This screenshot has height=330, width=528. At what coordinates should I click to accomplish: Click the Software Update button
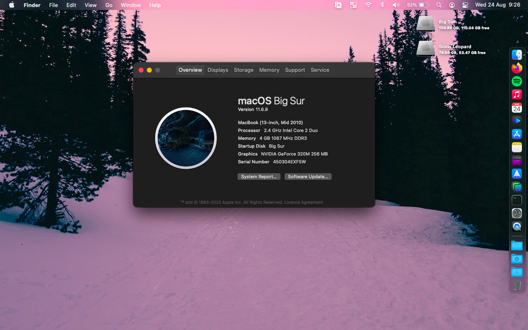(x=308, y=177)
